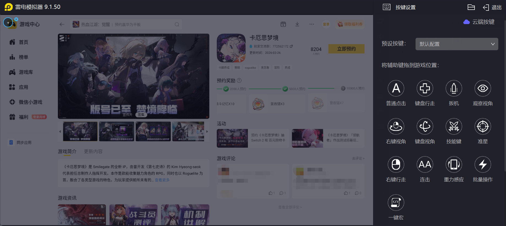This screenshot has height=226, width=506.
Task: Switch to the 游戏简介 tab
Action: (67, 151)
